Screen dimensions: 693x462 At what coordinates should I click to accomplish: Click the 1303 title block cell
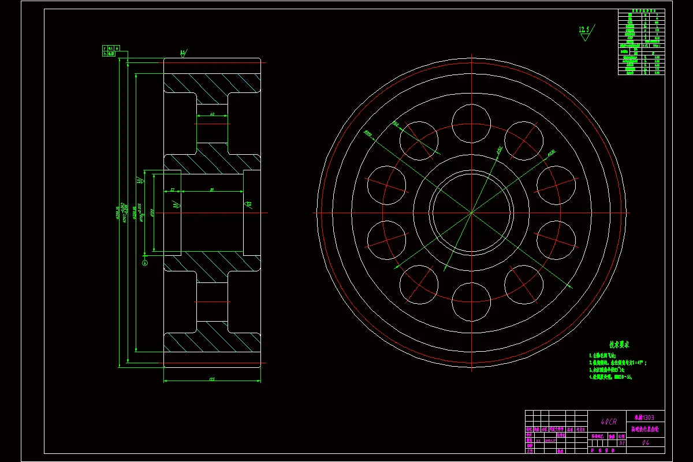tap(644, 418)
